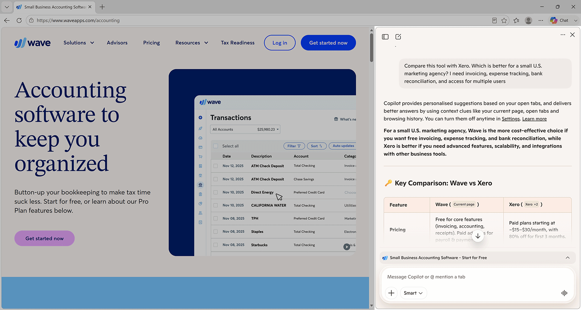
Task: View site information lock icon
Action: 31,20
